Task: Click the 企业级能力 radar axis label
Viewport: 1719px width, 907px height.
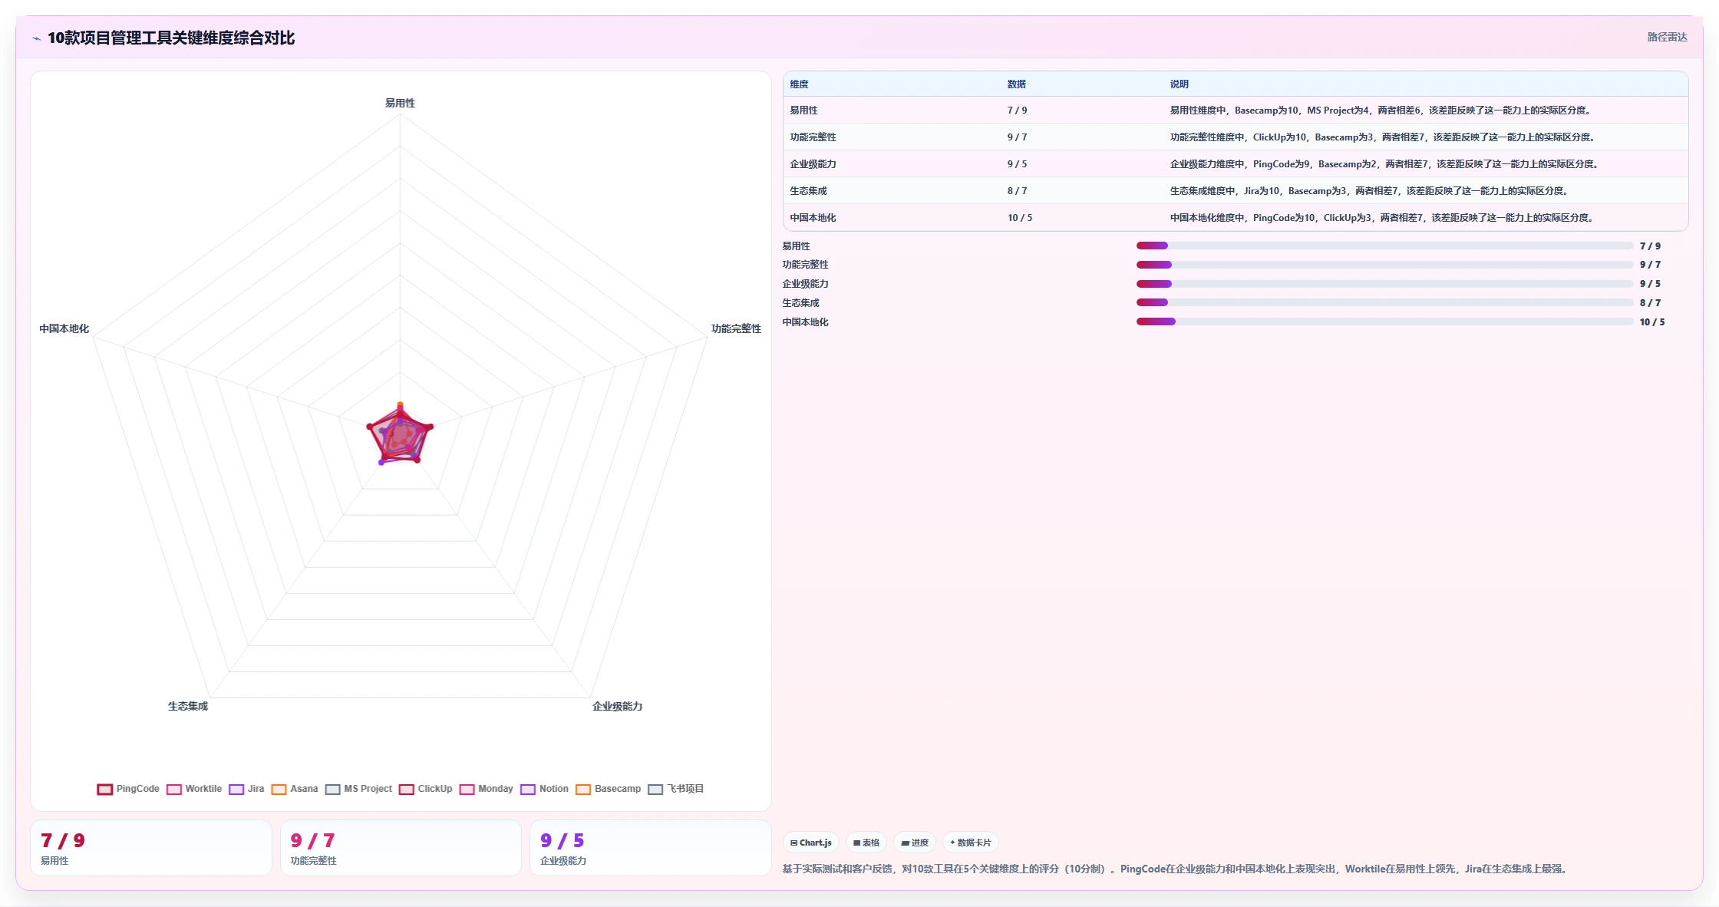Action: (617, 706)
